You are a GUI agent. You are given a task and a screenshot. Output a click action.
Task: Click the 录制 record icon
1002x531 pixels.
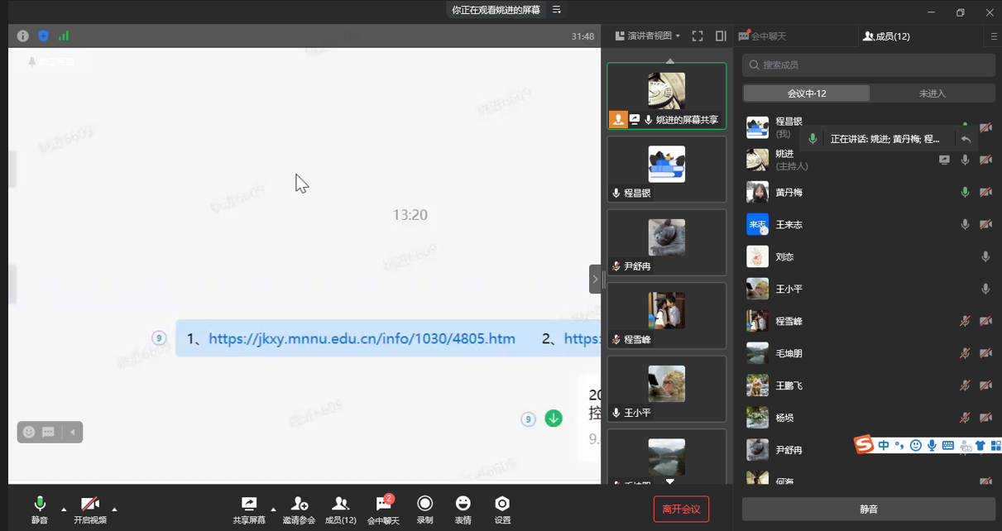(x=424, y=504)
